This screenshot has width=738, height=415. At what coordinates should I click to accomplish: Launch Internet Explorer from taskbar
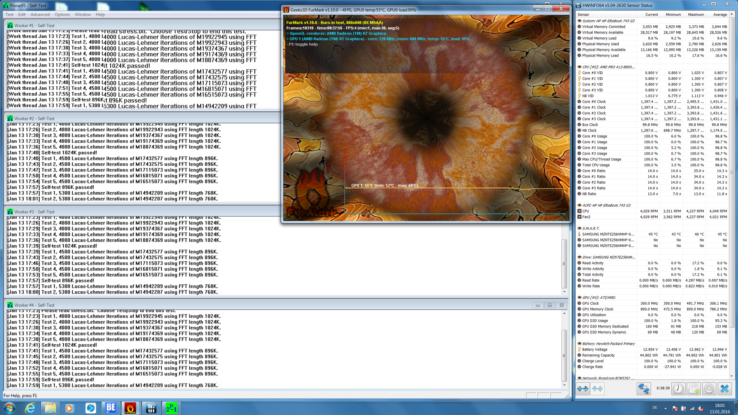click(x=30, y=408)
